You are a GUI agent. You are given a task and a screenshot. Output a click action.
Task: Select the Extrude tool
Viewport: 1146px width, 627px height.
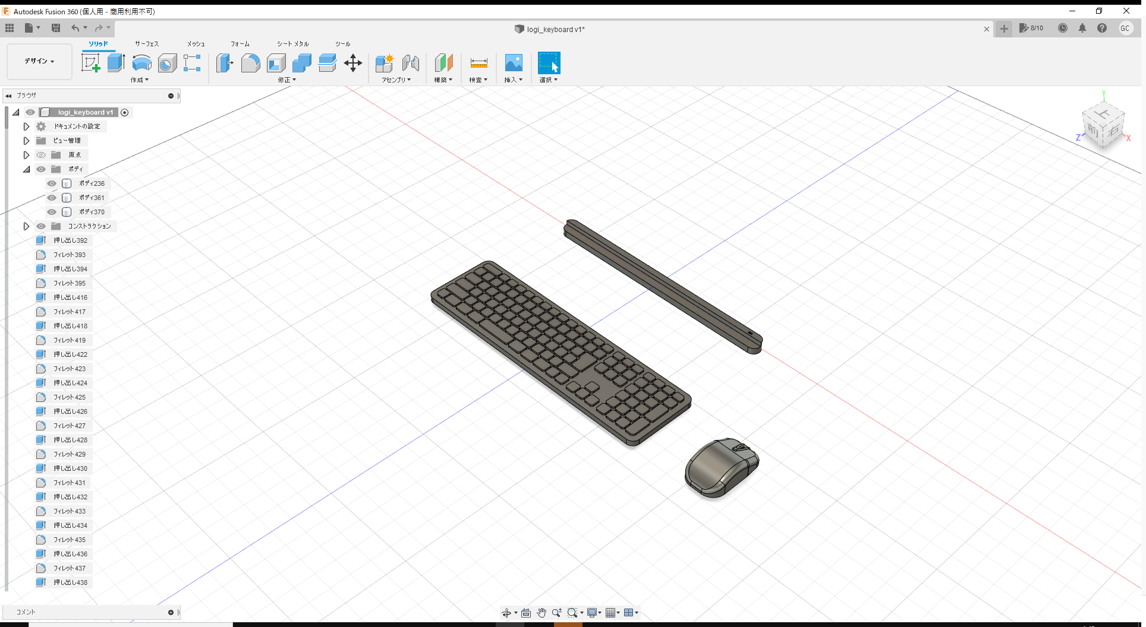click(115, 62)
